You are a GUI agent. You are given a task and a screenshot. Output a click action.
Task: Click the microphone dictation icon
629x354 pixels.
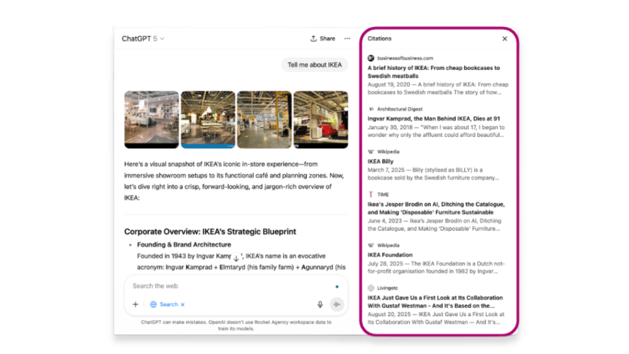pyautogui.click(x=320, y=304)
